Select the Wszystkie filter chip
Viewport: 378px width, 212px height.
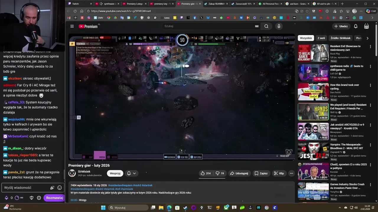[x=306, y=38]
